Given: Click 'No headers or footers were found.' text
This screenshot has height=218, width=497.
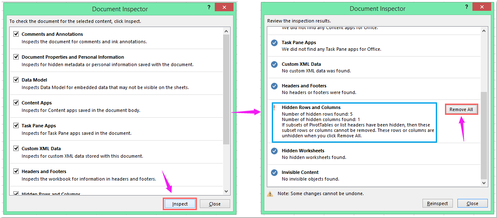Looking at the screenshot, I should 319,92.
